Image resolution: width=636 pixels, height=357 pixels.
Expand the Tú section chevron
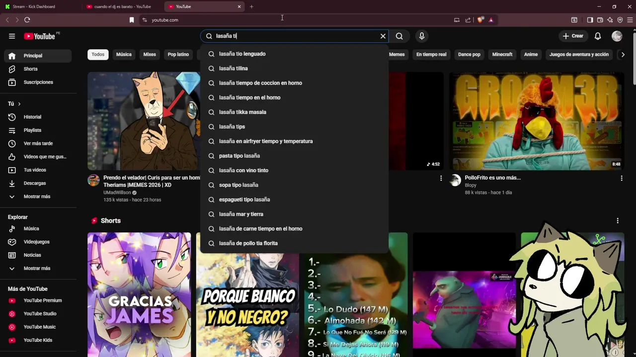pos(19,104)
